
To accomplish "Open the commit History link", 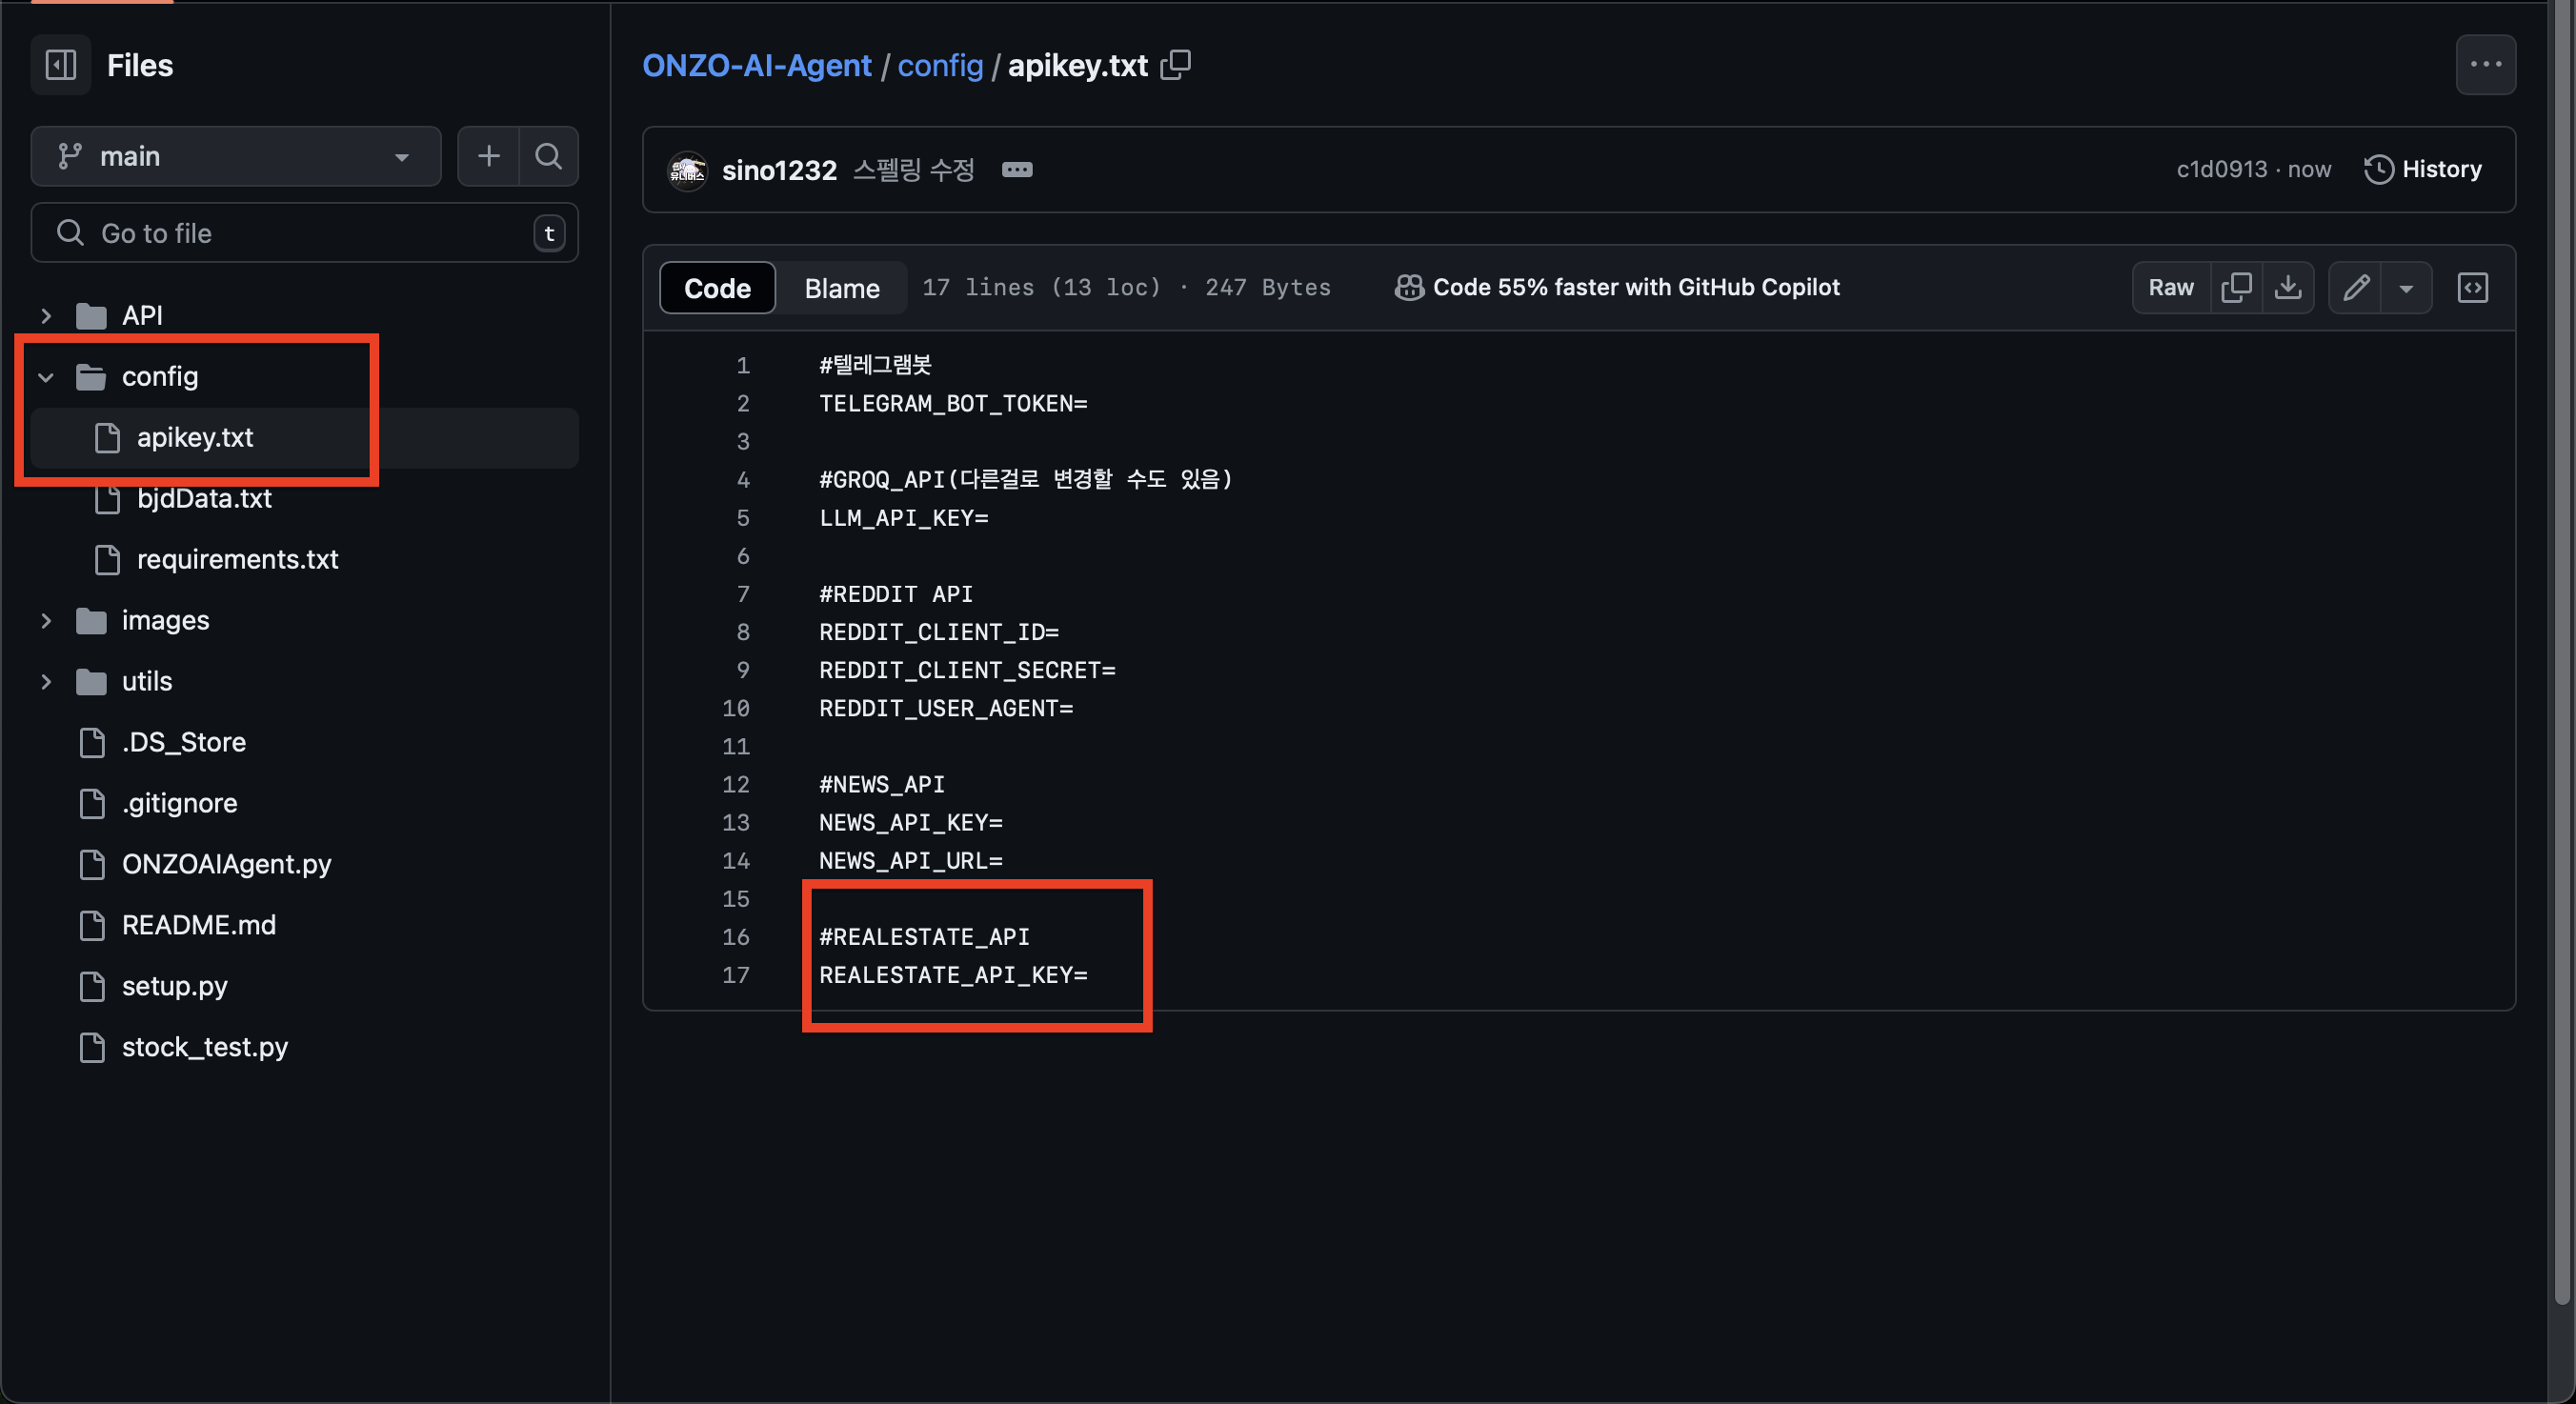I will click(2423, 169).
